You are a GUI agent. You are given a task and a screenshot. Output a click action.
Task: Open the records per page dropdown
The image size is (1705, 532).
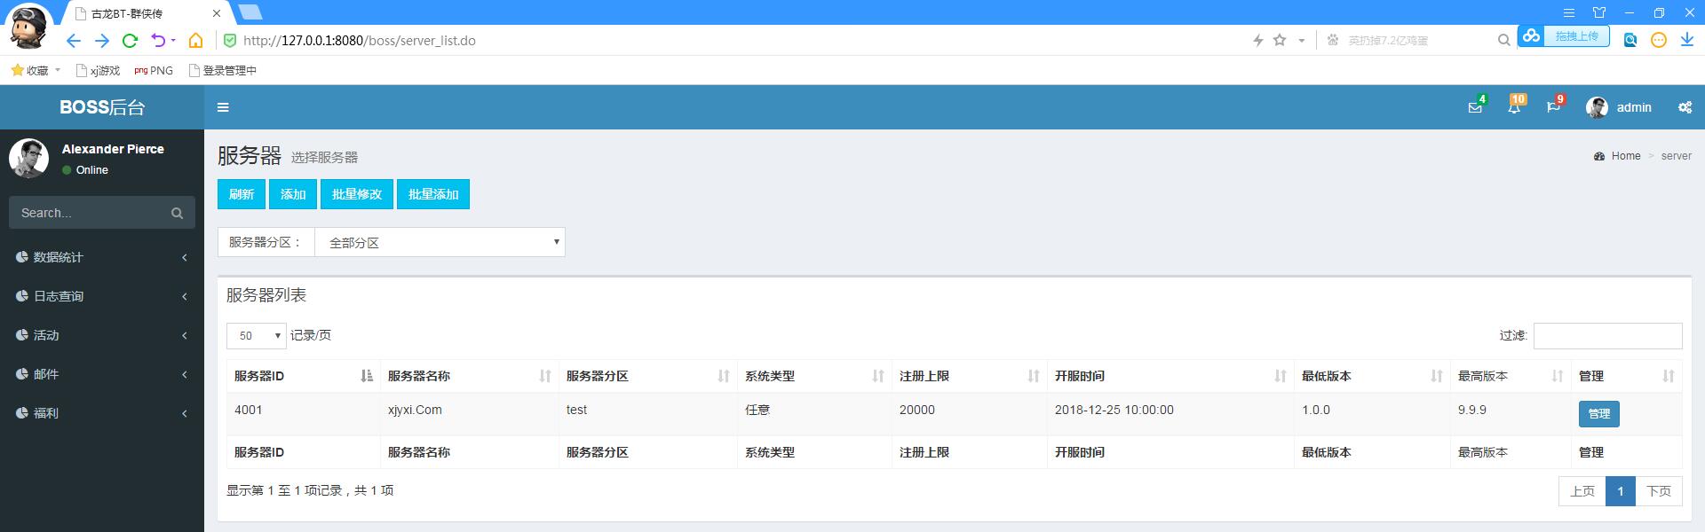[257, 335]
